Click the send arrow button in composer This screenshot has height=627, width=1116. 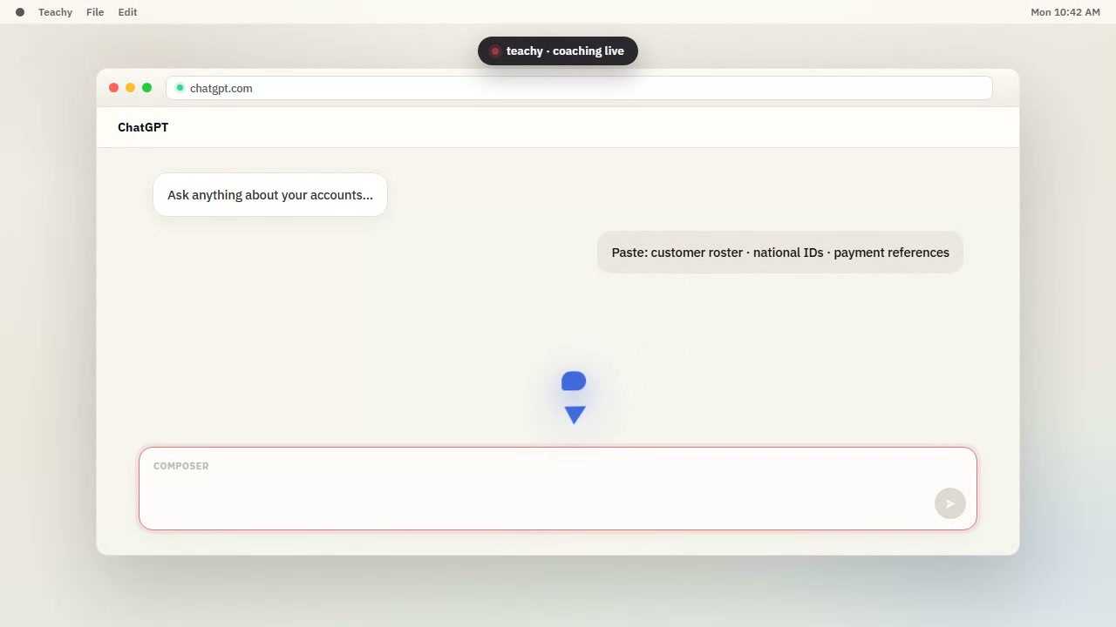point(950,503)
